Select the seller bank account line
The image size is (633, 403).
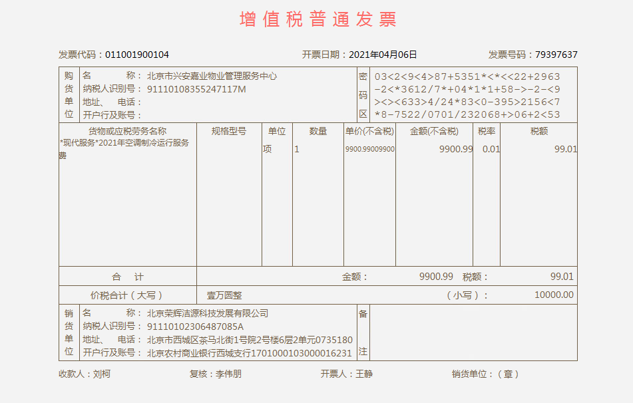[249, 353]
